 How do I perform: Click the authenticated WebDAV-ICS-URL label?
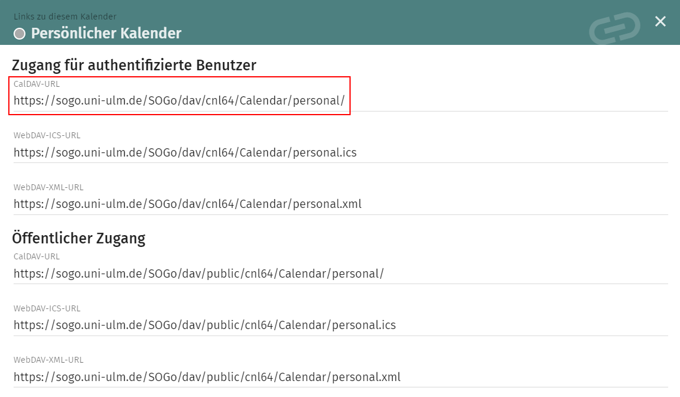coord(47,135)
